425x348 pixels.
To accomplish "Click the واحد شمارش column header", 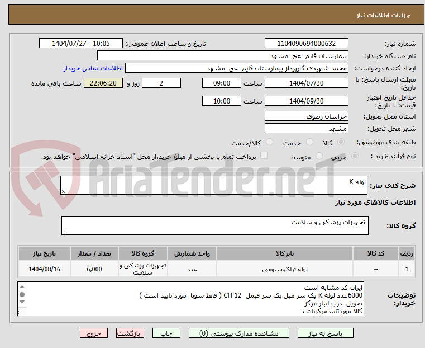I will pos(192,253).
